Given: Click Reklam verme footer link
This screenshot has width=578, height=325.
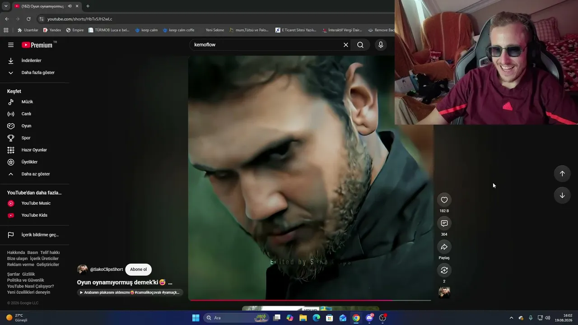Looking at the screenshot, I should coord(20,265).
